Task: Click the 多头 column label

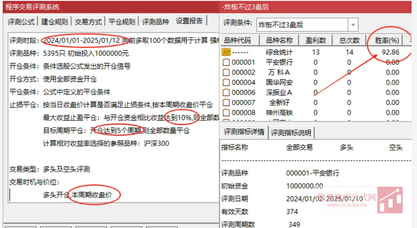Action: coord(347,147)
